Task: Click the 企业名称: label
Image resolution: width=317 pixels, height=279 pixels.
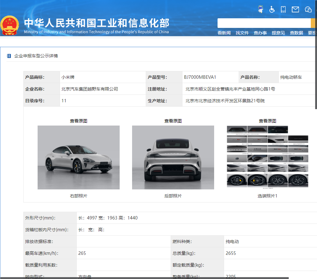Action: tap(35, 89)
